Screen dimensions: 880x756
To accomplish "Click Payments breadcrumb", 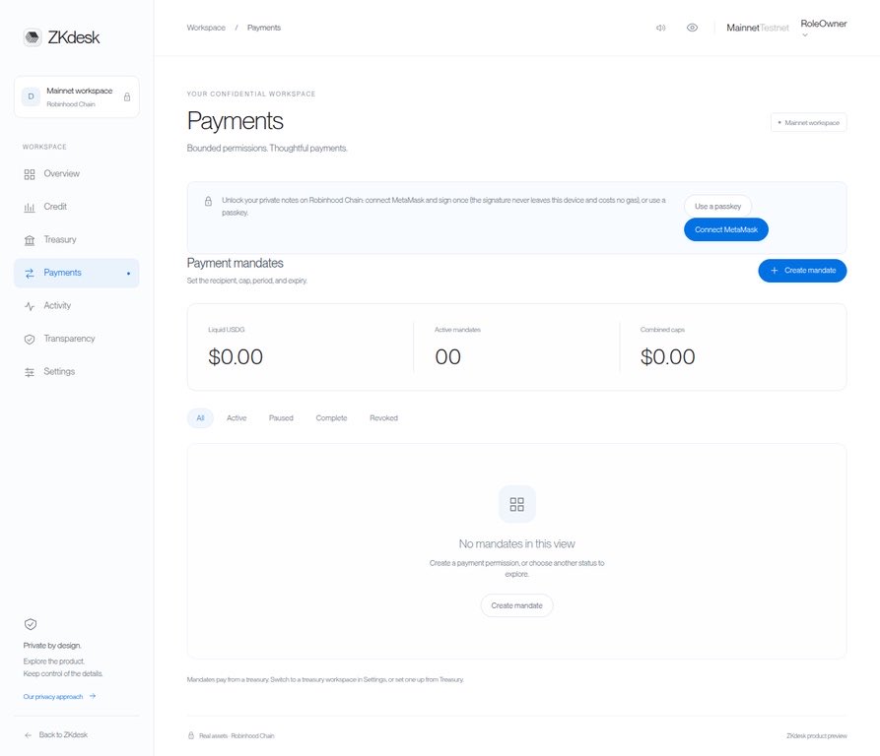I will 264,28.
